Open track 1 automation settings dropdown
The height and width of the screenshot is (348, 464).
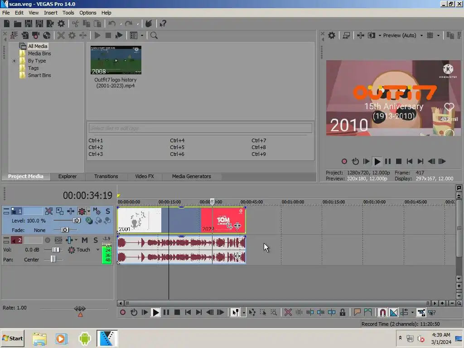(88, 211)
